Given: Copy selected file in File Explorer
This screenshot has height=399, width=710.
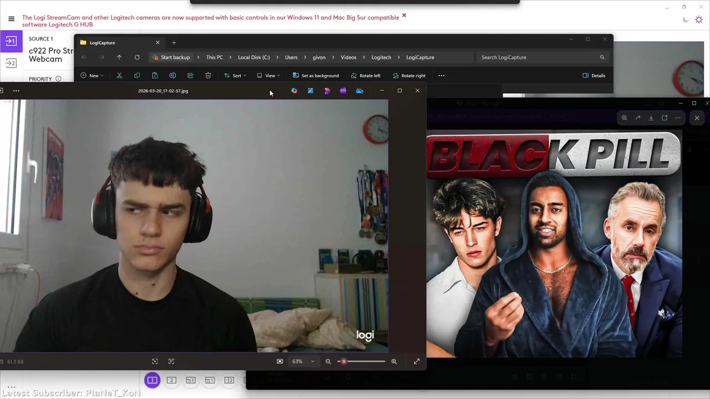Looking at the screenshot, I should [x=137, y=75].
